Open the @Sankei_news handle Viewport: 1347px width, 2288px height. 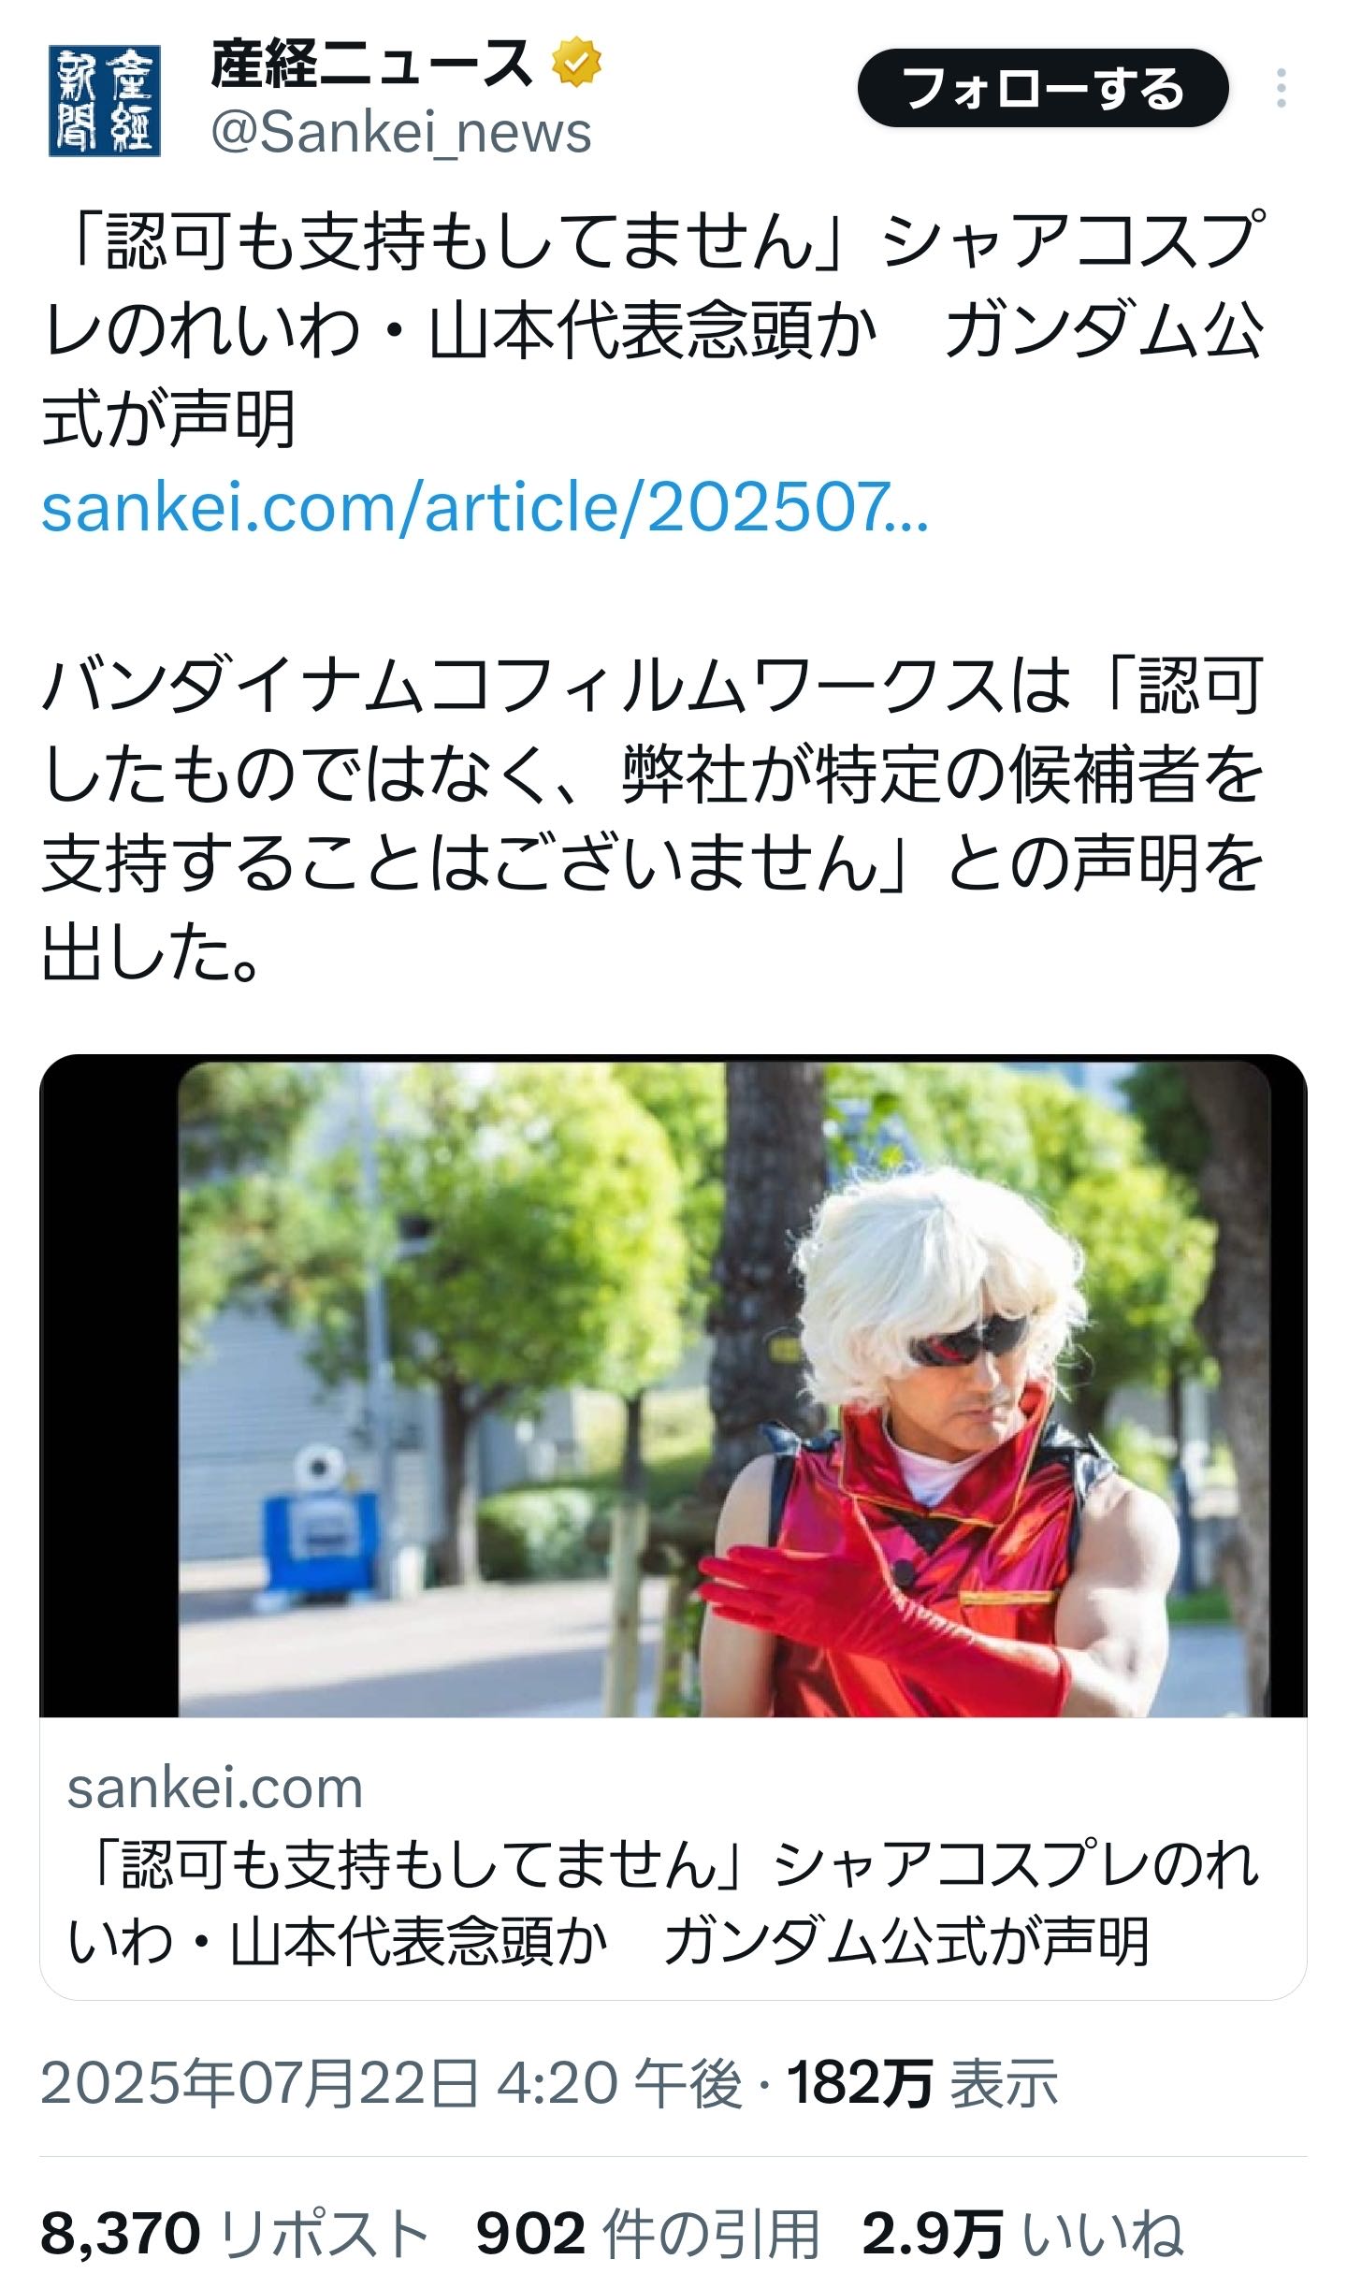(401, 132)
